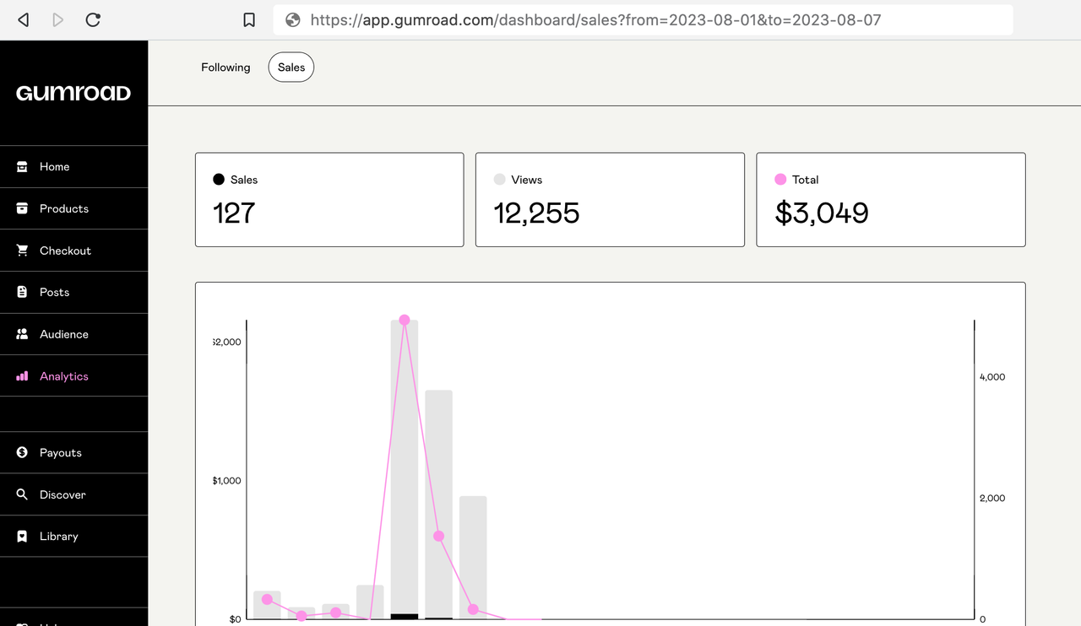The image size is (1081, 626).
Task: Click the peak pink data point on chart
Action: 405,321
